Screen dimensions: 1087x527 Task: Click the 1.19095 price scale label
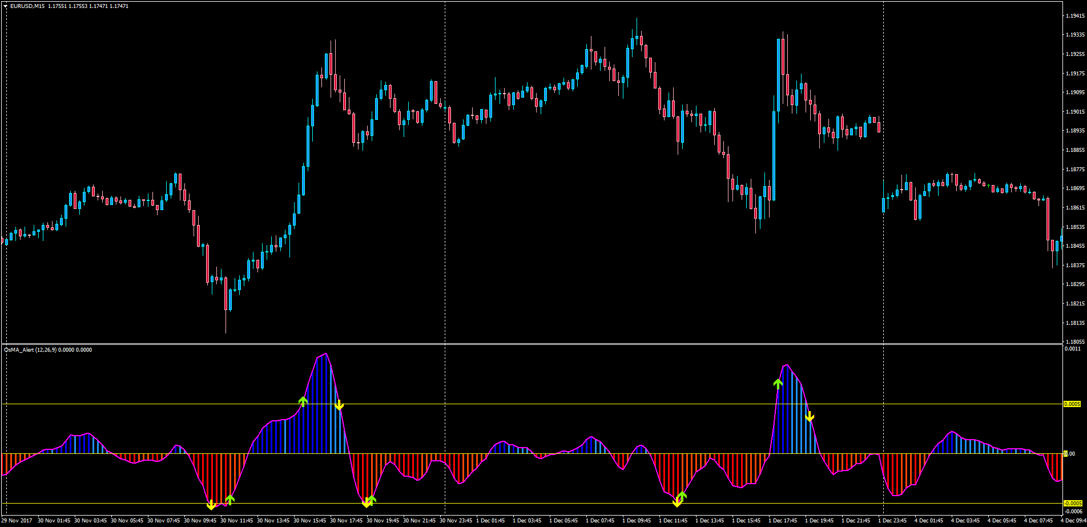point(1075,92)
